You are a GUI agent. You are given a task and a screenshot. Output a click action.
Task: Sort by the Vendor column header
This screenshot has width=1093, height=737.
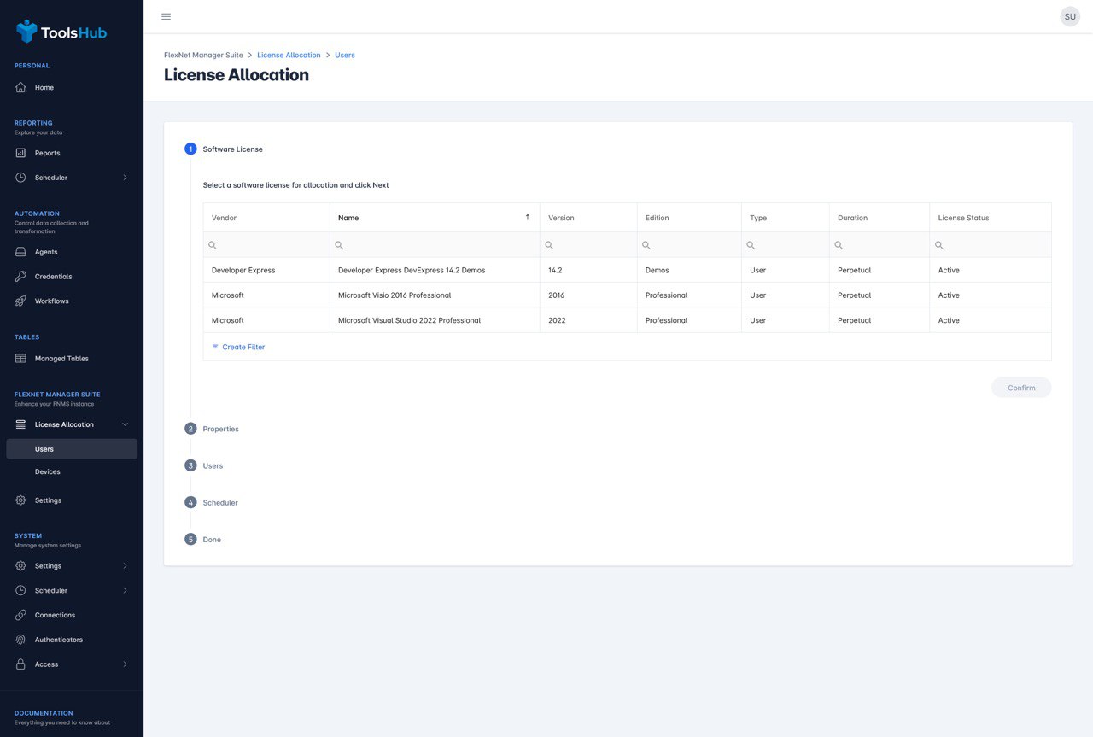(x=266, y=218)
